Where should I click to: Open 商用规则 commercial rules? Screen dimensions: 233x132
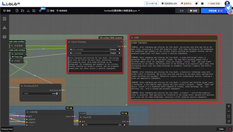62,11
